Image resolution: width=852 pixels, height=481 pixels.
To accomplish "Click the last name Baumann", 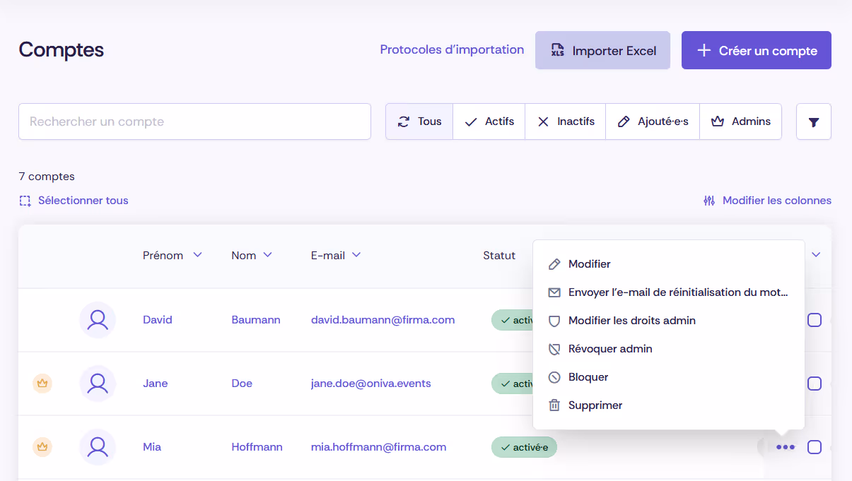I will click(x=255, y=320).
